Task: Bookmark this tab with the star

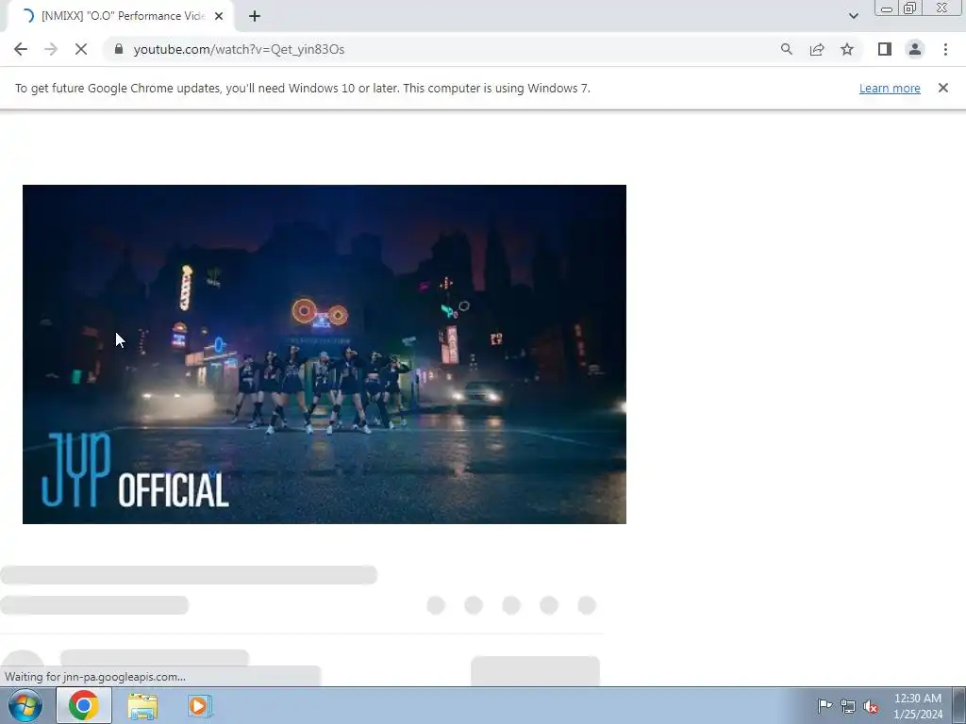Action: pyautogui.click(x=847, y=49)
